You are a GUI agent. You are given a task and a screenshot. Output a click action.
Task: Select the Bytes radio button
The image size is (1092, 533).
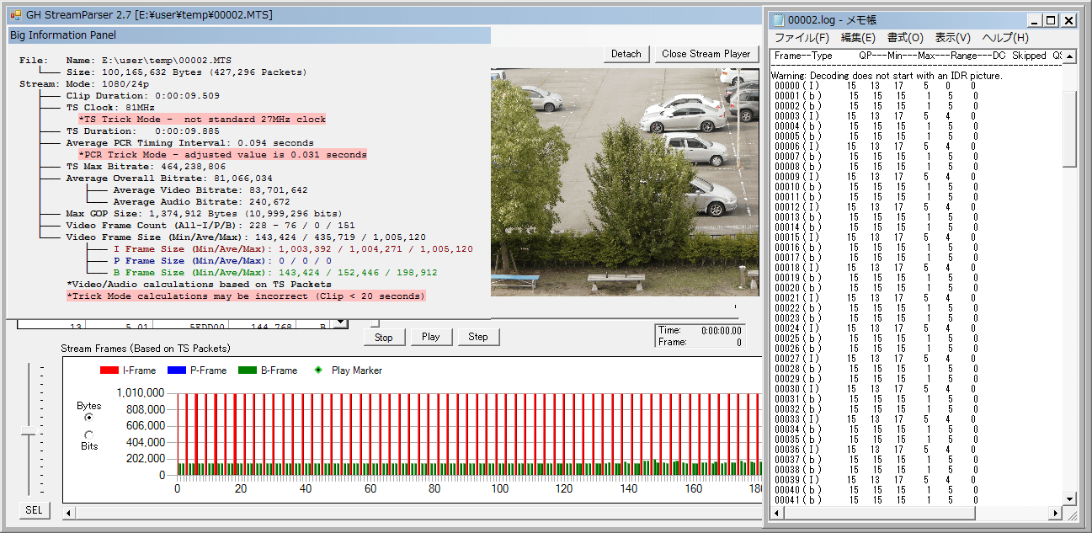[89, 417]
